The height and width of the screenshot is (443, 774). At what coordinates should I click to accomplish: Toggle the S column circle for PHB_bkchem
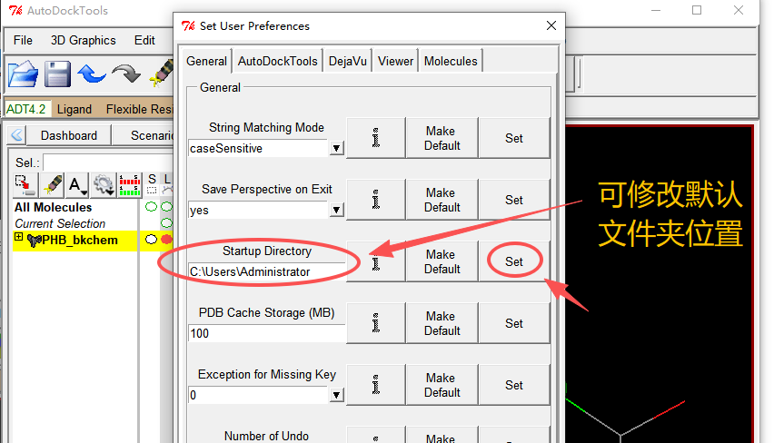[x=152, y=240]
